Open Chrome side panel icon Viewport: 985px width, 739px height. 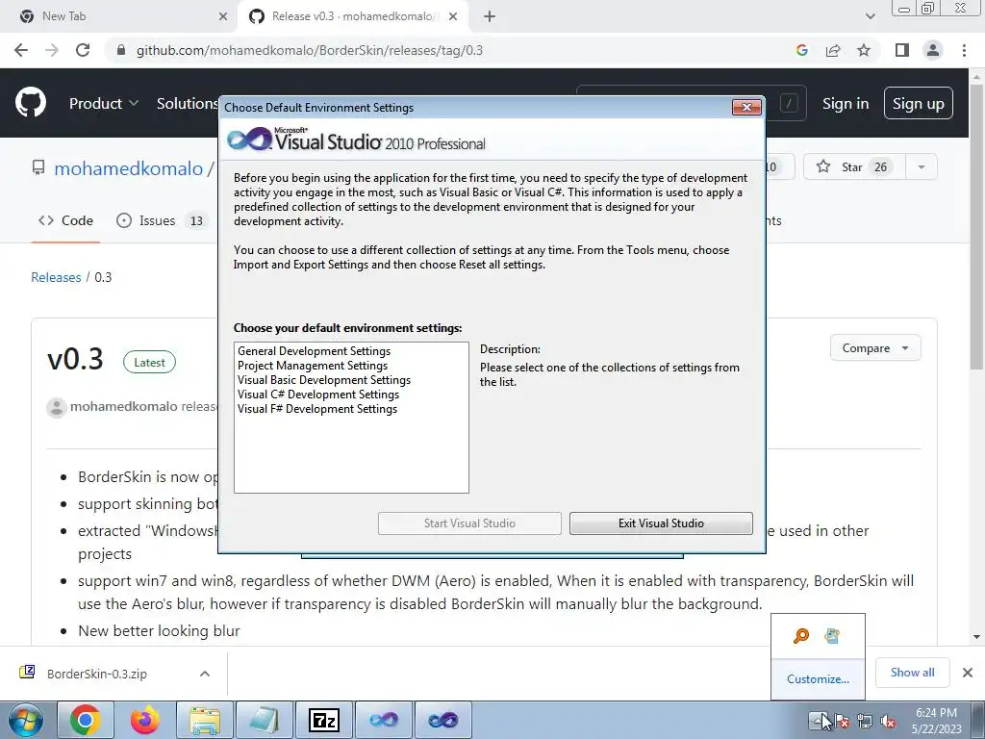[x=902, y=50]
